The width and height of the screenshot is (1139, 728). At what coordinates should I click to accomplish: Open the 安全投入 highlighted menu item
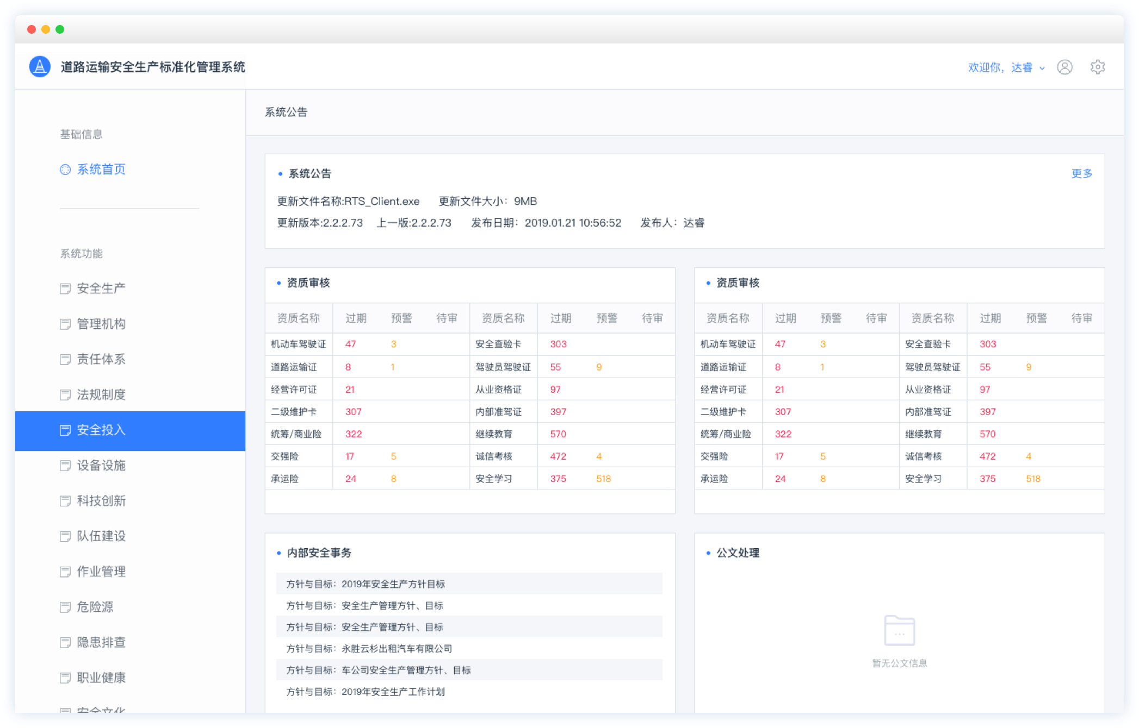tap(101, 430)
